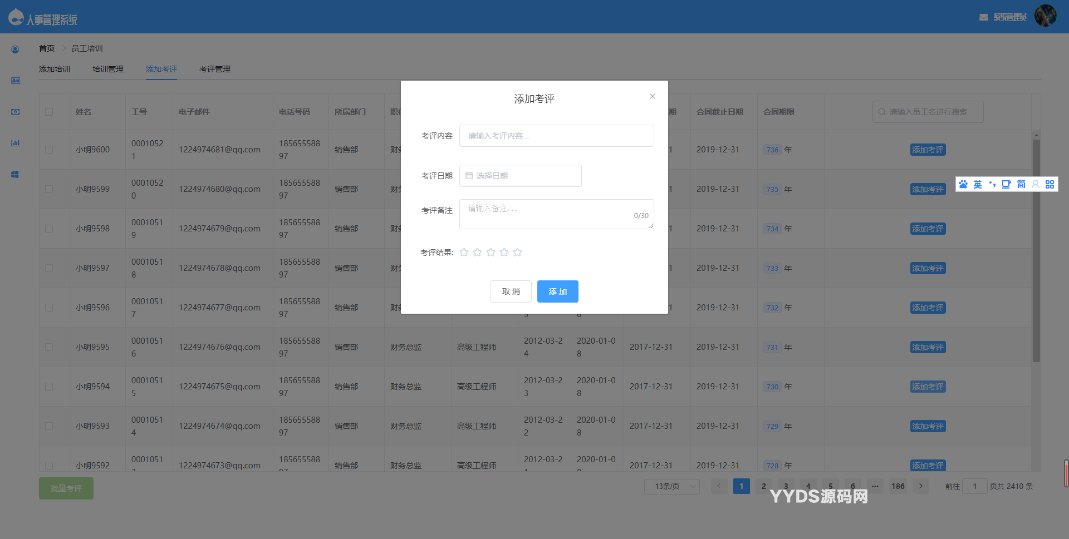Select the ID card sidebar icon

pos(15,81)
